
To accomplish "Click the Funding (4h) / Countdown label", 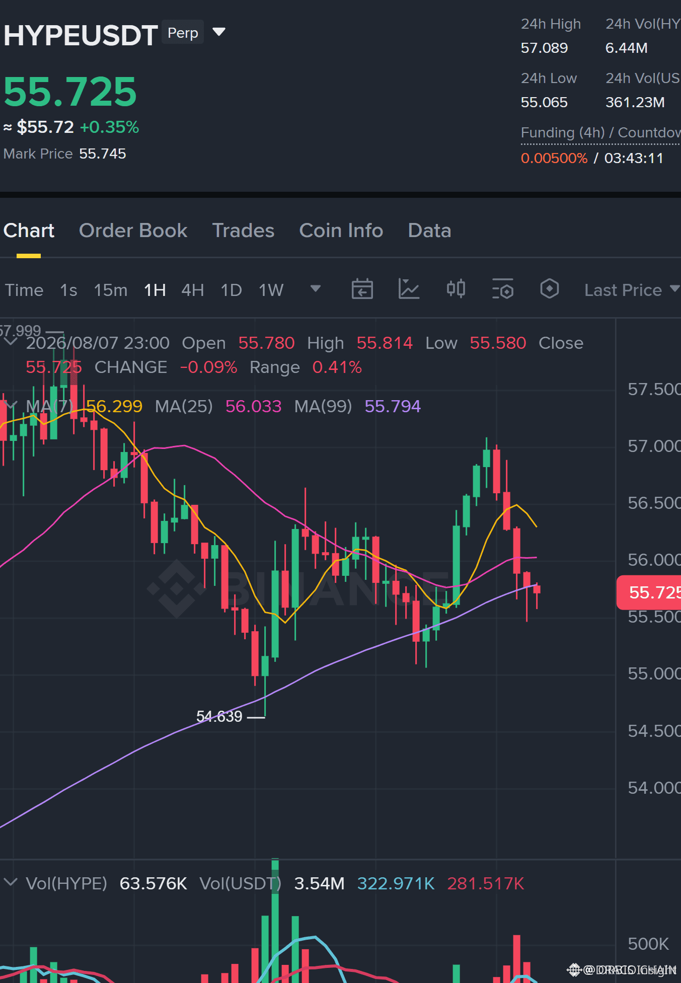I will [601, 132].
